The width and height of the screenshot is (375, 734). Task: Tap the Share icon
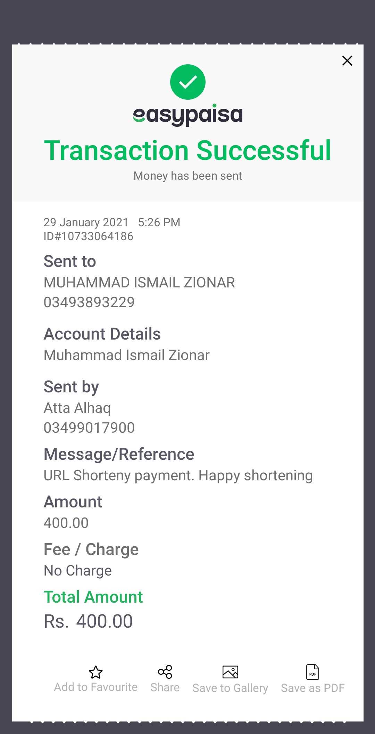(165, 672)
